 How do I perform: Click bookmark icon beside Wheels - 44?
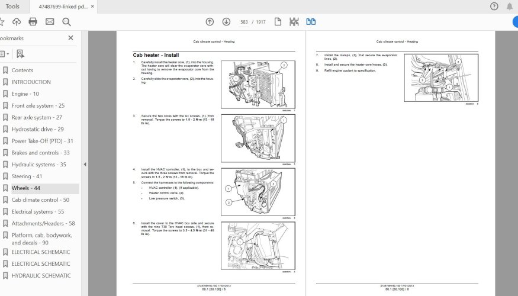pyautogui.click(x=5, y=188)
